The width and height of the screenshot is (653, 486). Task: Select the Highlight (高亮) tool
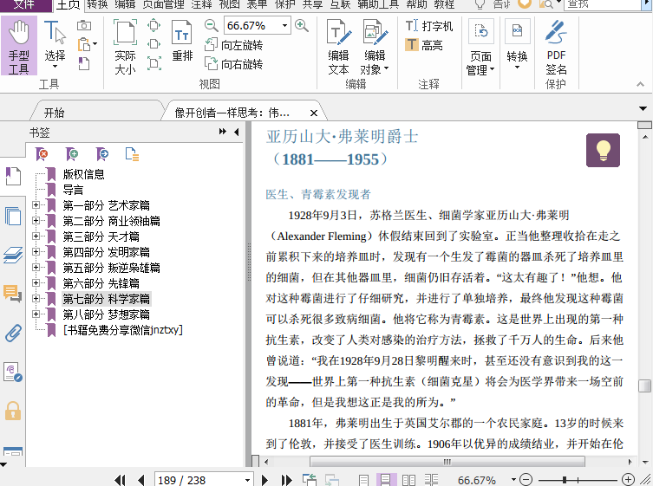click(x=424, y=44)
